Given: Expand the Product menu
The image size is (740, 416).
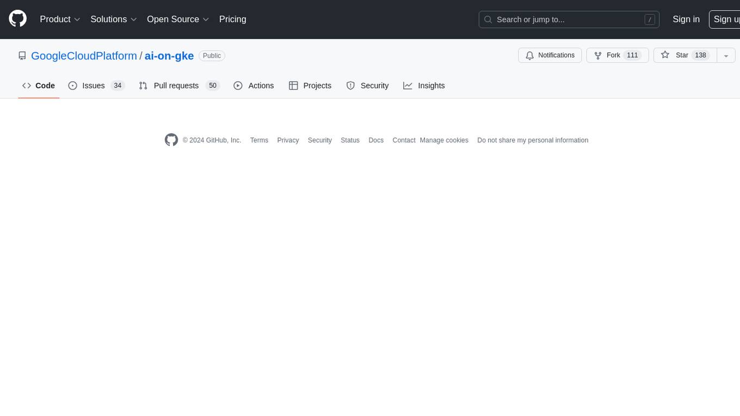Looking at the screenshot, I should [x=60, y=19].
